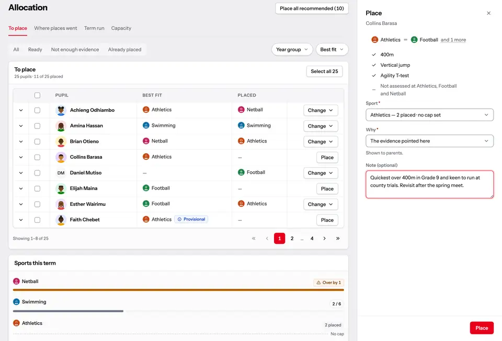502x341 pixels.
Task: Go to the previous page of pupils
Action: (x=267, y=239)
